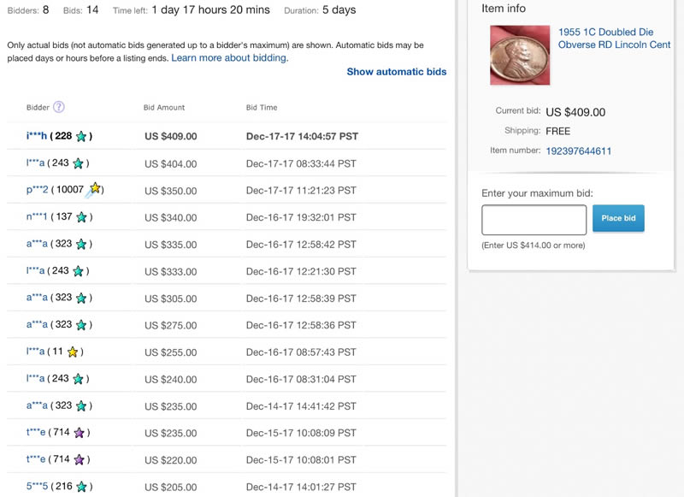Show automatic bids
Screen dimensions: 684x497
click(397, 72)
